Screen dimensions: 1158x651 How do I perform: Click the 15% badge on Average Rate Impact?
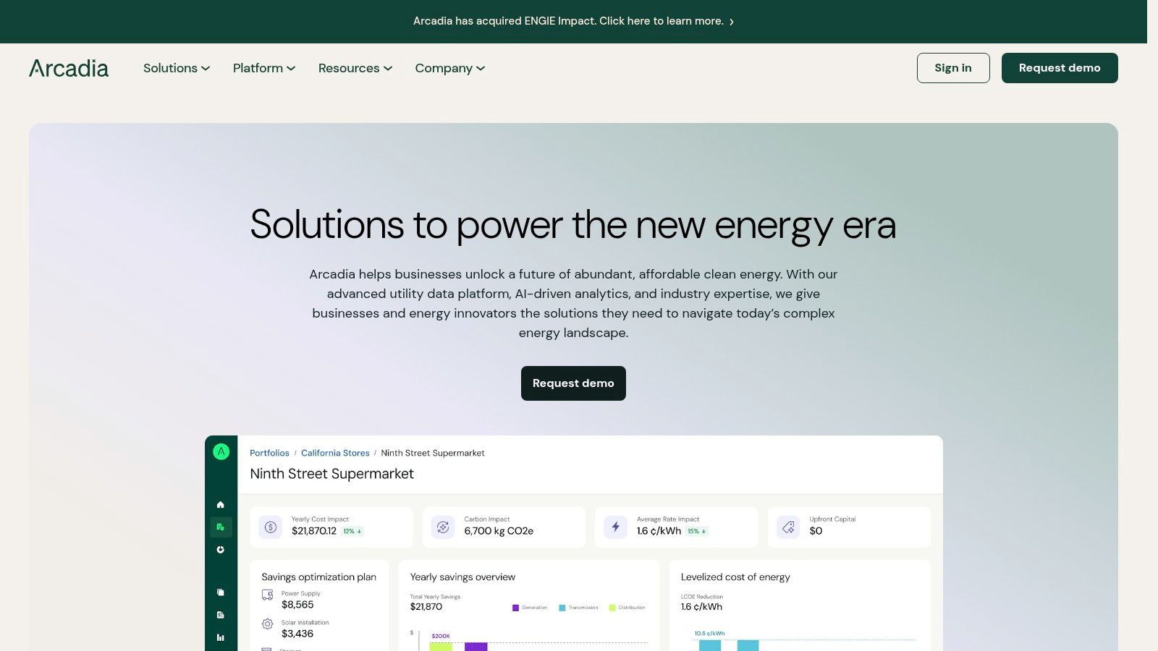(x=696, y=531)
